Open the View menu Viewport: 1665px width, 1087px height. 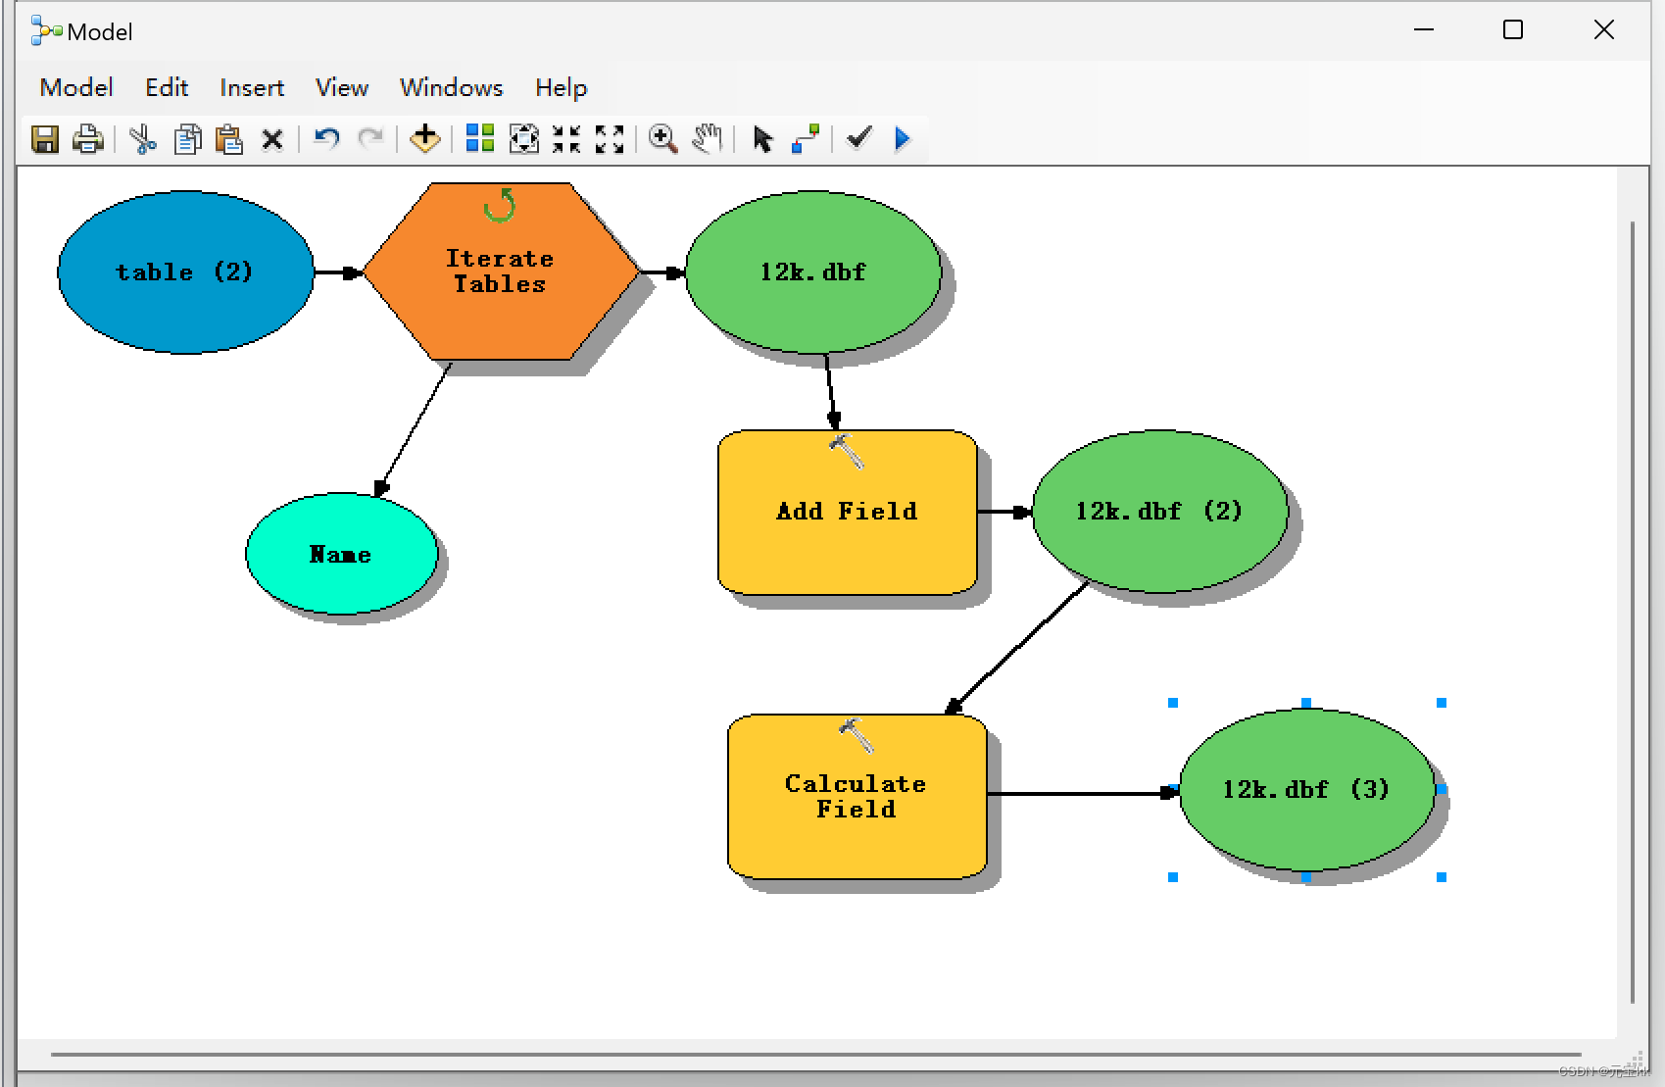pos(342,87)
